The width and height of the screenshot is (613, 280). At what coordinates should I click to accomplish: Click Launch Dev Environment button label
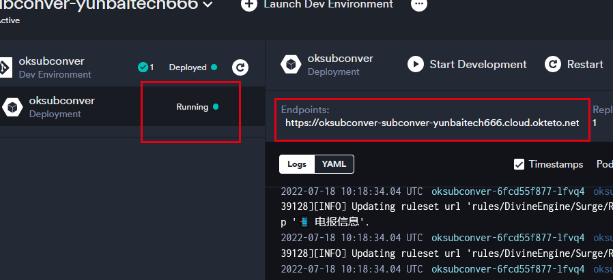pyautogui.click(x=328, y=4)
